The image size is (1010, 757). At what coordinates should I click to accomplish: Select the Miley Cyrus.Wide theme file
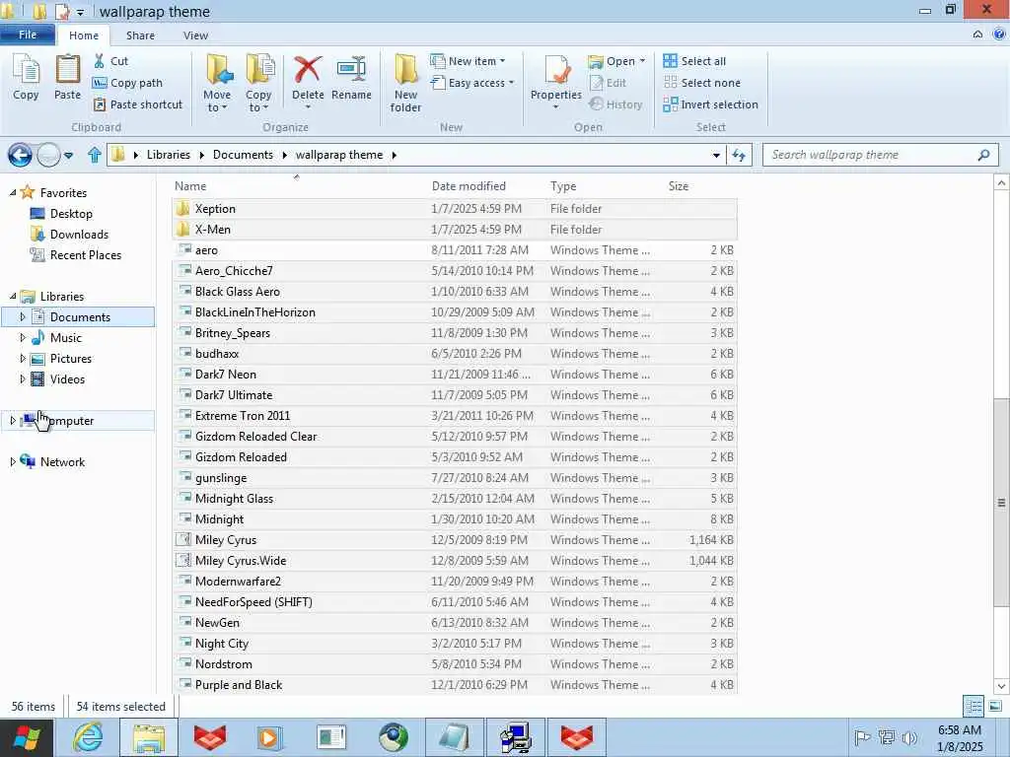point(454,561)
